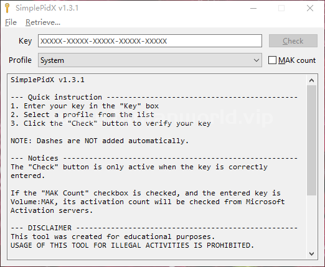Click the scrollbar down arrow

point(311,253)
